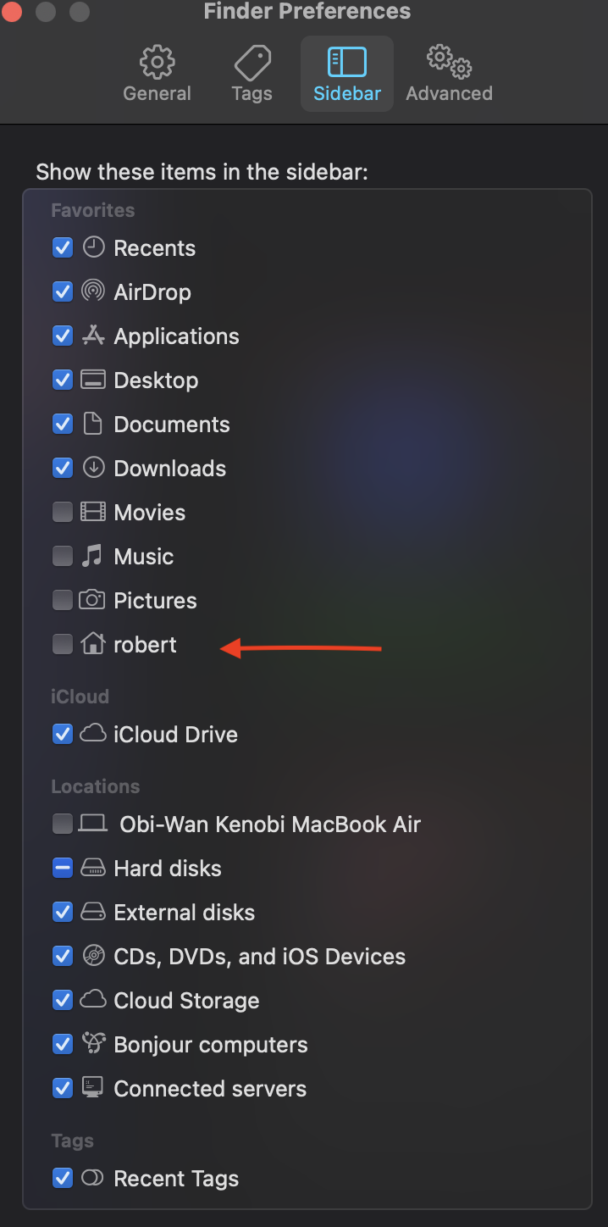Click the Music note icon
The image size is (608, 1227).
click(x=92, y=556)
